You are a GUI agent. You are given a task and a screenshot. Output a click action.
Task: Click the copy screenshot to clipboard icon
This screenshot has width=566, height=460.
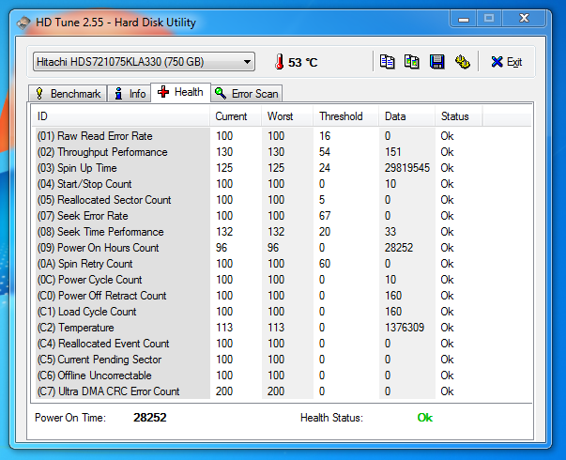[x=412, y=62]
